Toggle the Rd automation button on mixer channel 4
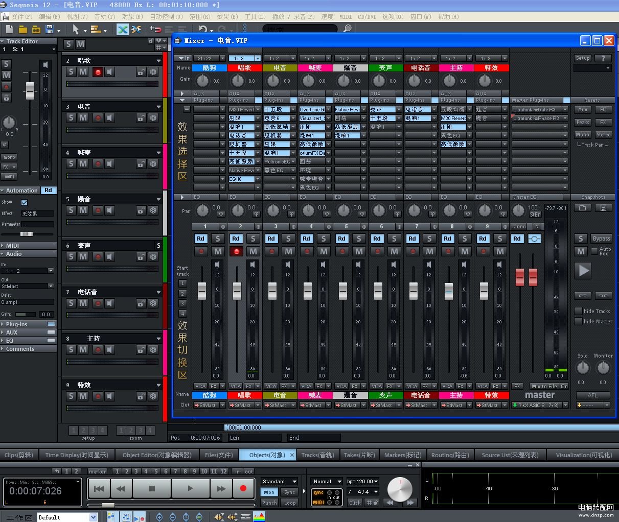Viewport: 619px width, 522px height. tap(306, 239)
